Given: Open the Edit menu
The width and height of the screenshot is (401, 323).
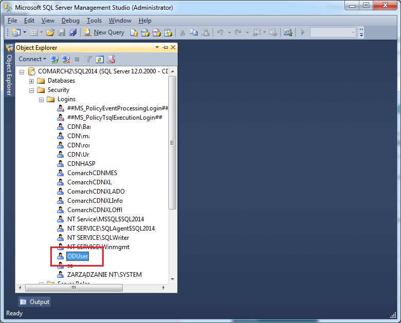Looking at the screenshot, I should [29, 21].
